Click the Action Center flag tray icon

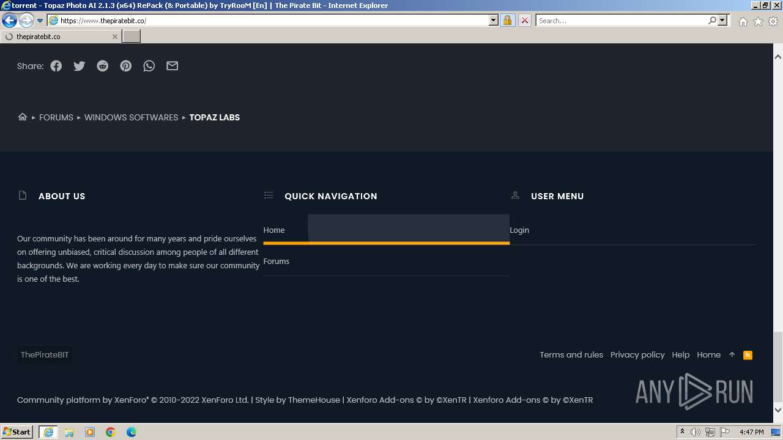725,432
